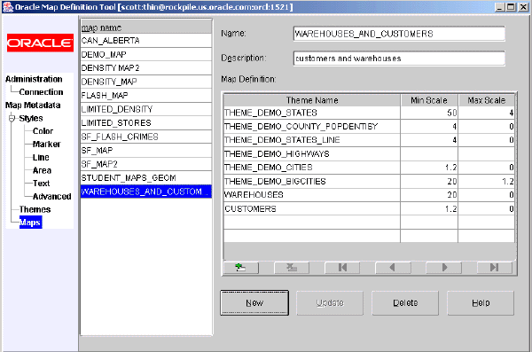Click the New button
The height and width of the screenshot is (352, 532).
(254, 302)
